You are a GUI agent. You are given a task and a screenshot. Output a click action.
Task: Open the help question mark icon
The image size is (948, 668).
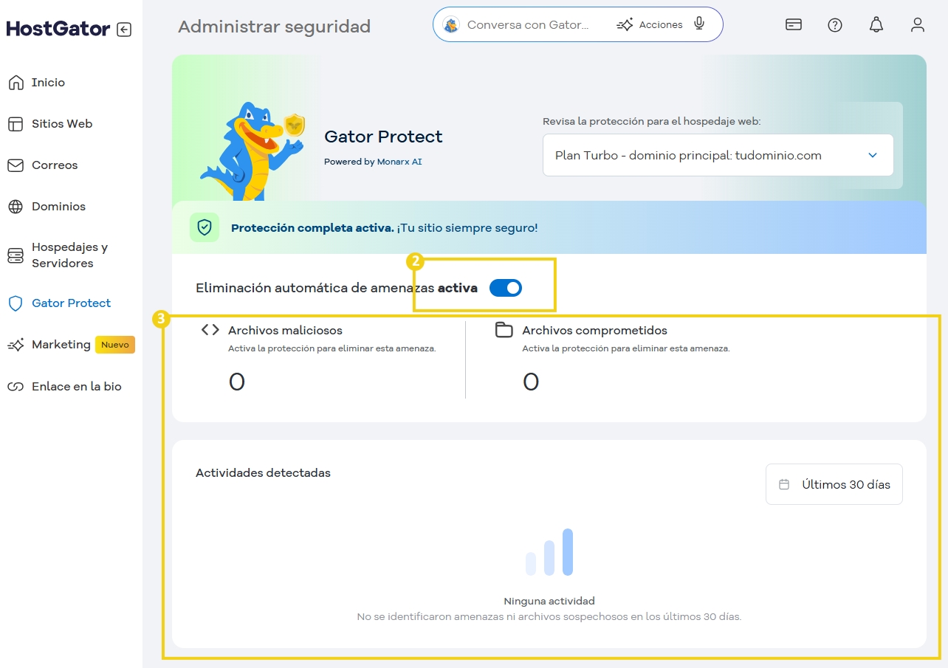[835, 24]
